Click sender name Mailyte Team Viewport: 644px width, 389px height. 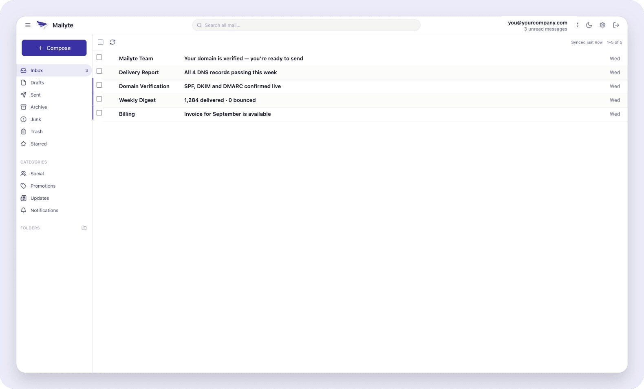pos(136,59)
